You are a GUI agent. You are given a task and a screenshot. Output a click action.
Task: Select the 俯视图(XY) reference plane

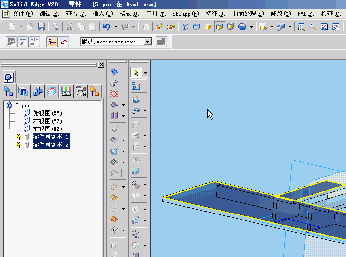(47, 113)
